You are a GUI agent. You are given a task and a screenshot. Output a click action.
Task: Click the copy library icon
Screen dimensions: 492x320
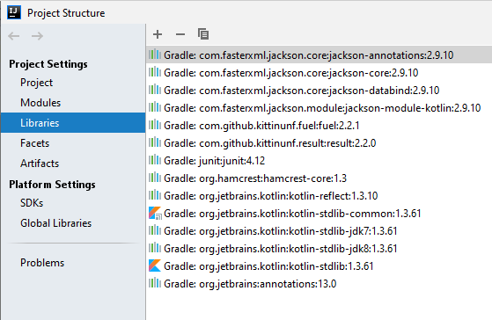(203, 34)
